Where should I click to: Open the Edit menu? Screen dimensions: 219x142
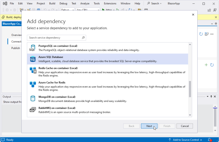pyautogui.click(x=20, y=3)
